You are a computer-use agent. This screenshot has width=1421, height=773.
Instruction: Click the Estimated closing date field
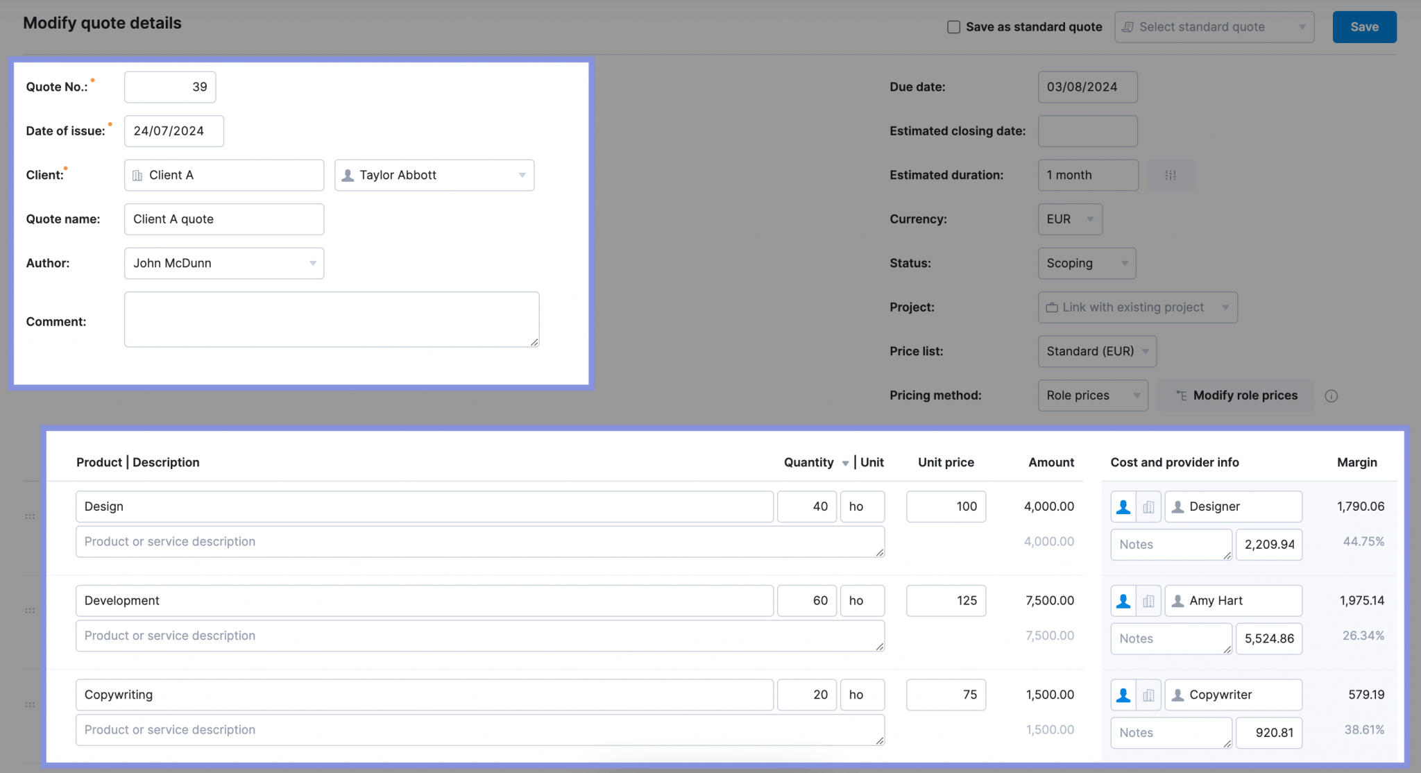[1087, 130]
